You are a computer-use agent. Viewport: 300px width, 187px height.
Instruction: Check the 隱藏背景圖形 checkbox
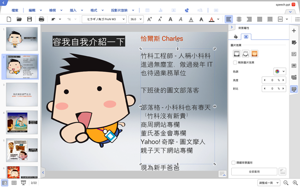[234, 163]
